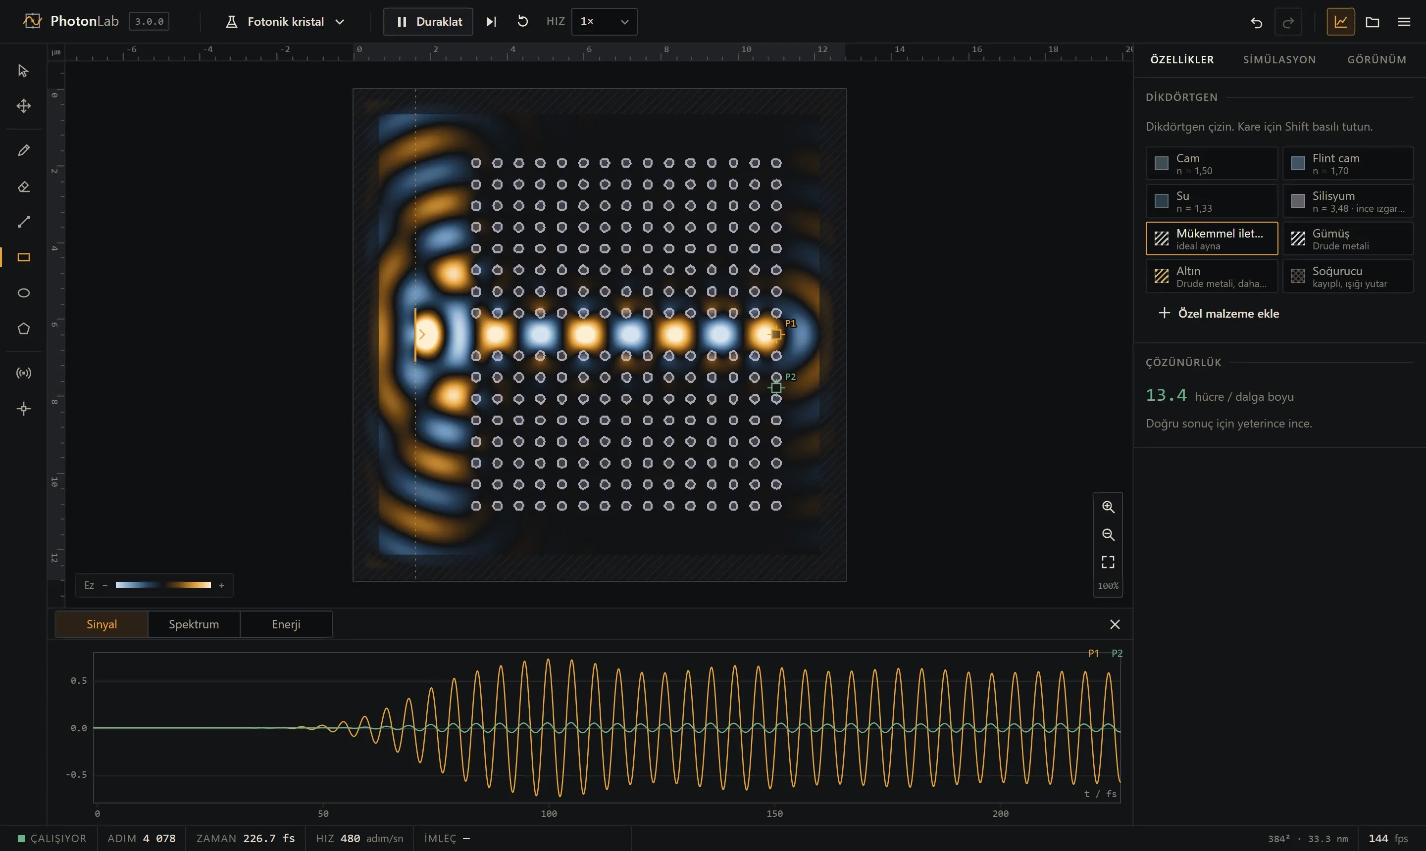Select the rectangle shape tool
The width and height of the screenshot is (1426, 851).
[24, 257]
